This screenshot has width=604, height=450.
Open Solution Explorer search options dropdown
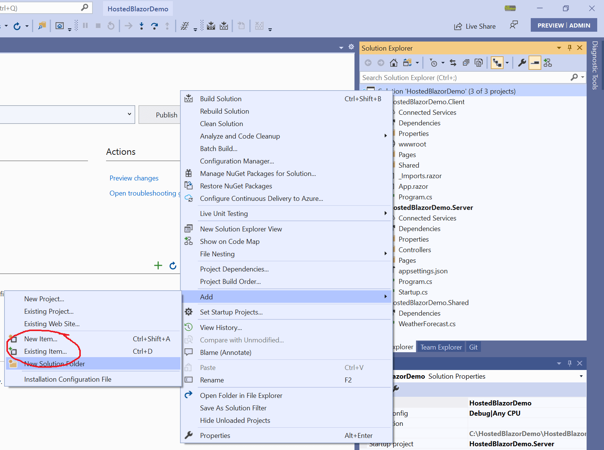click(582, 77)
